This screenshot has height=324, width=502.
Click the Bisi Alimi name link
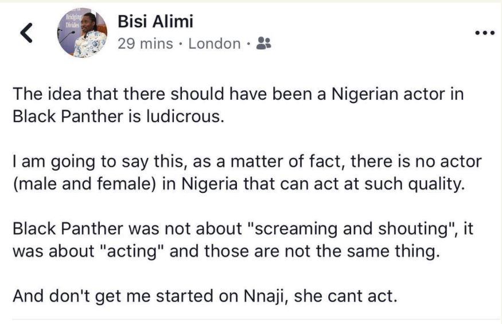[155, 22]
